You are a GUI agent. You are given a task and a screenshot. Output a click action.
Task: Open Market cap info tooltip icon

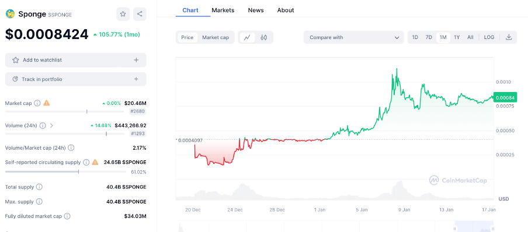(x=37, y=103)
